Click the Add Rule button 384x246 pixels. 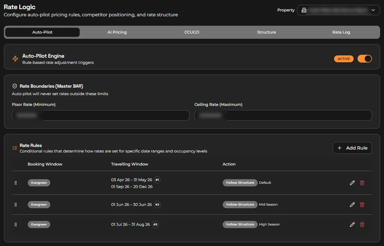352,148
